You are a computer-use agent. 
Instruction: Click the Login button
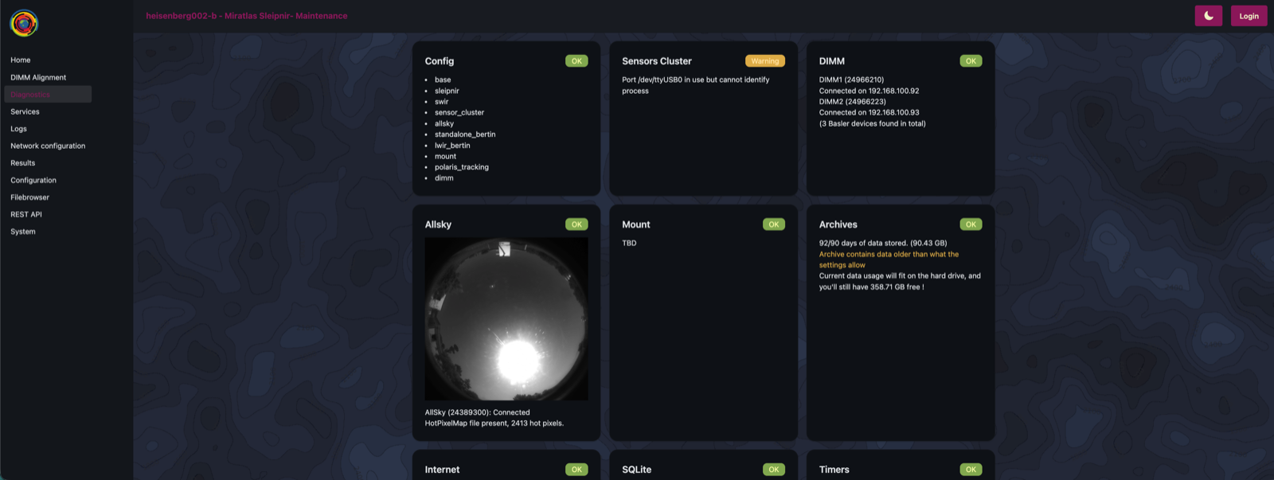pos(1249,16)
